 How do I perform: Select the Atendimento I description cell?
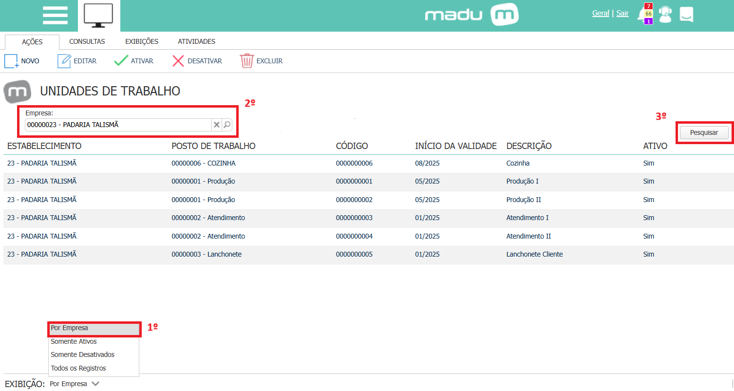tap(527, 218)
